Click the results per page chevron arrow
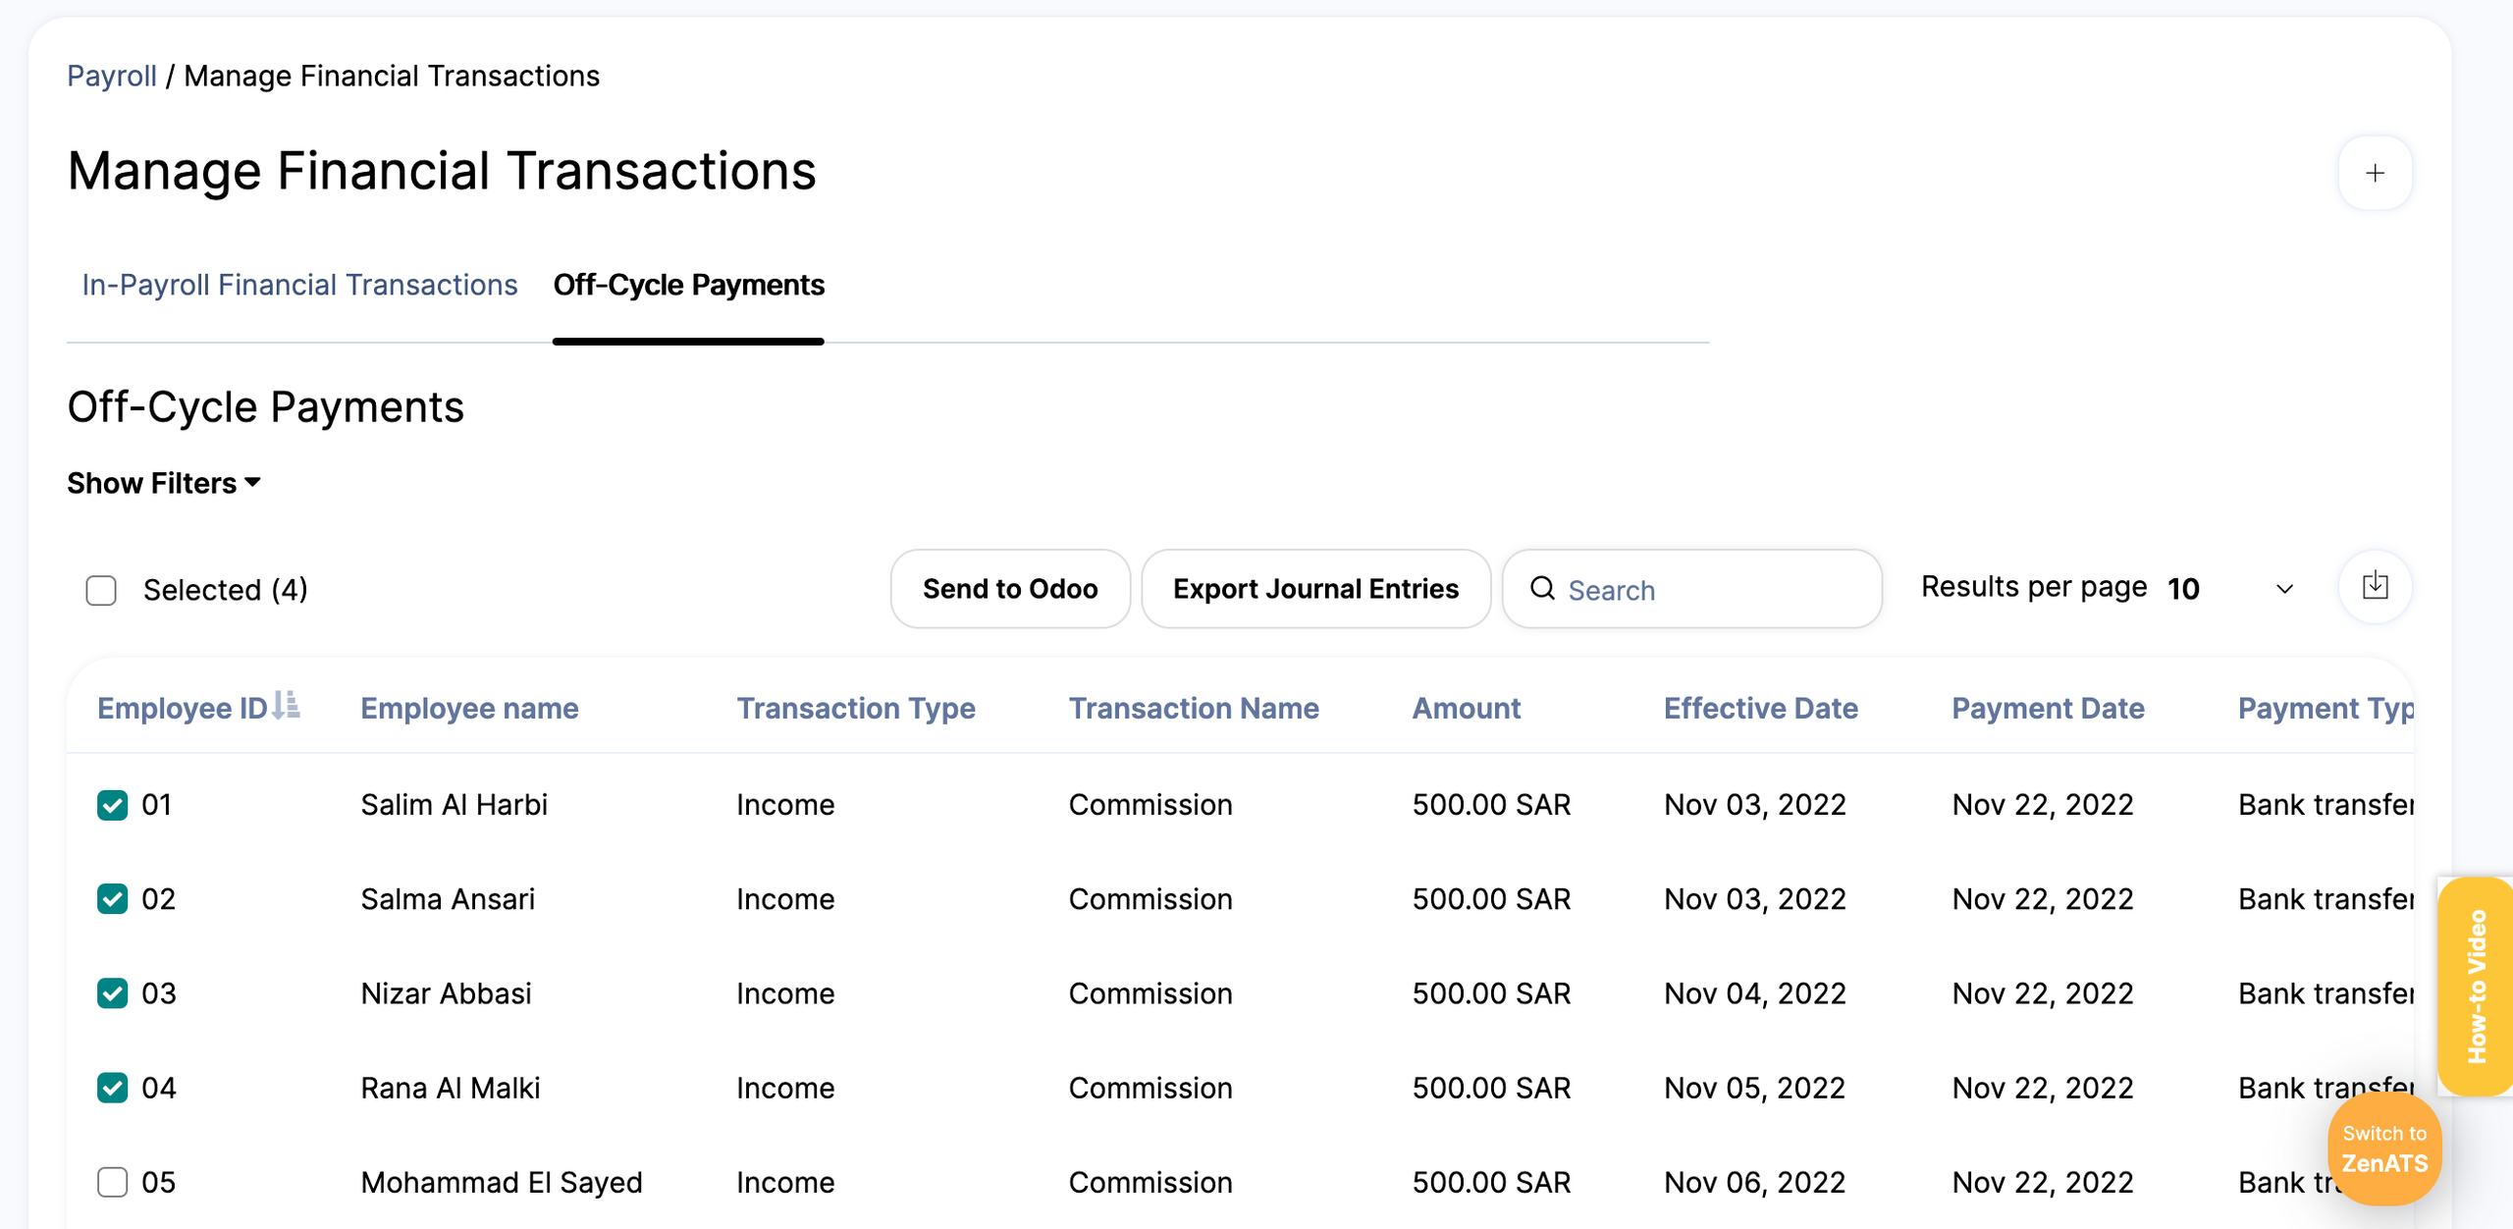2513x1229 pixels. [x=2284, y=589]
